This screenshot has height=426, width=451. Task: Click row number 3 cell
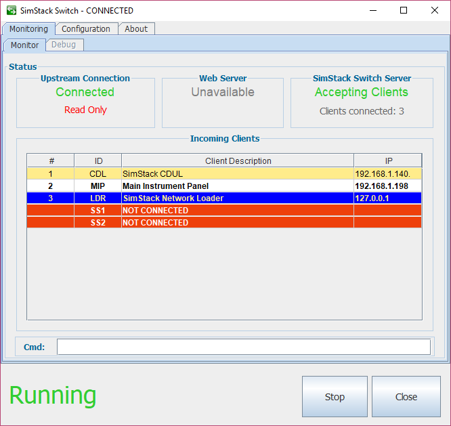[x=51, y=198]
